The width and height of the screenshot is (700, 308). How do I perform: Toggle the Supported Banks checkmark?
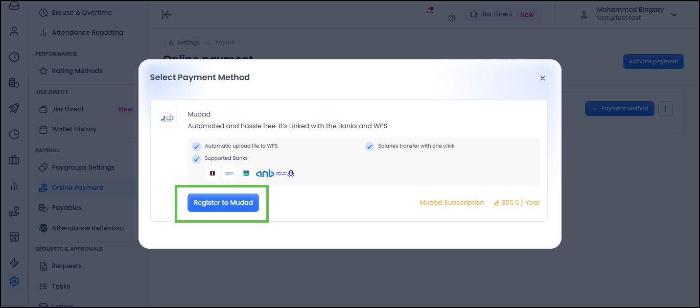coord(197,159)
